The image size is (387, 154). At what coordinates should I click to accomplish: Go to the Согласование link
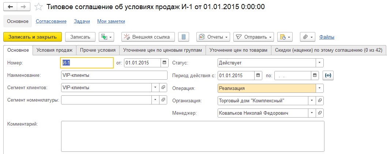tap(51, 21)
